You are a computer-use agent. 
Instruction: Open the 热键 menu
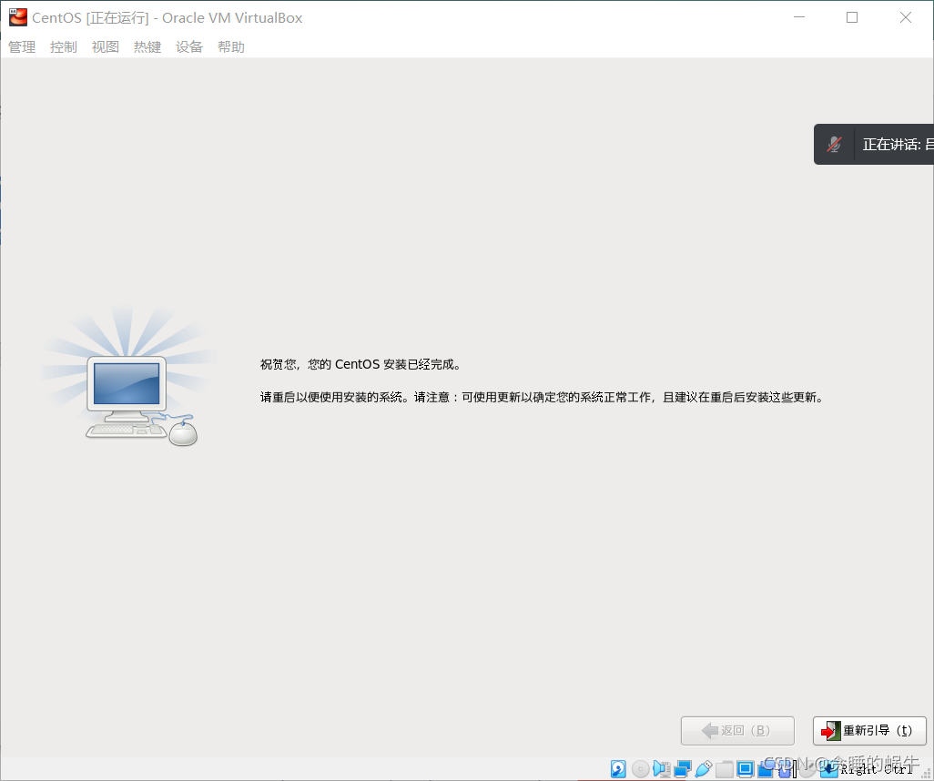147,47
